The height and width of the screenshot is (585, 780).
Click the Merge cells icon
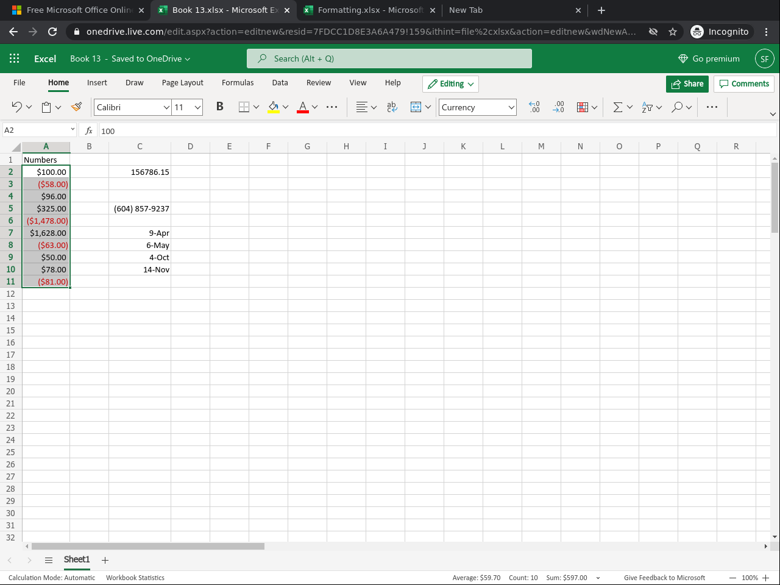coord(416,107)
